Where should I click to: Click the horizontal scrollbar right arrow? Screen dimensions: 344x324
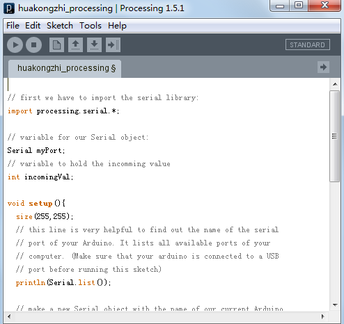click(323, 316)
